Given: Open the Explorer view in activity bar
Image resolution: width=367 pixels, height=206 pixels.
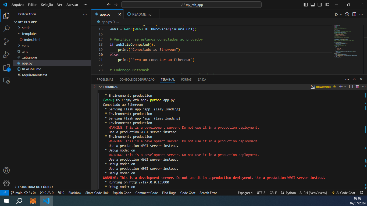Looking at the screenshot, I should pos(6,16).
